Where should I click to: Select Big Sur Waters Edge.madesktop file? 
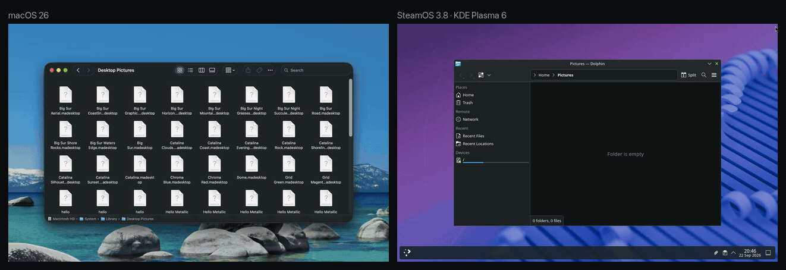[x=102, y=136]
